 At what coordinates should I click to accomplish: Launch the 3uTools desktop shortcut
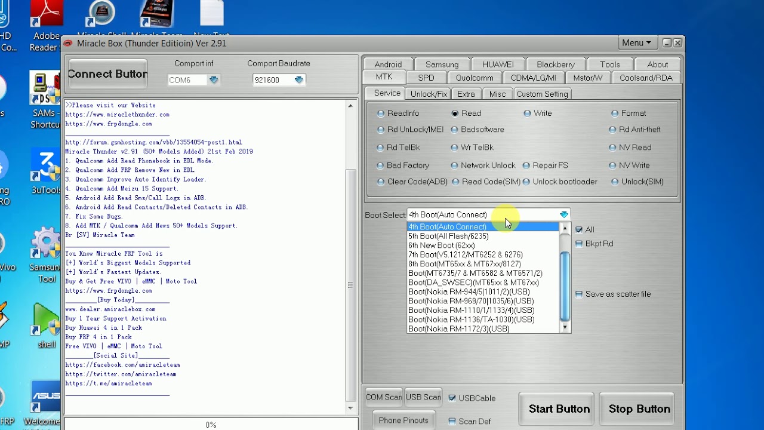click(x=46, y=172)
